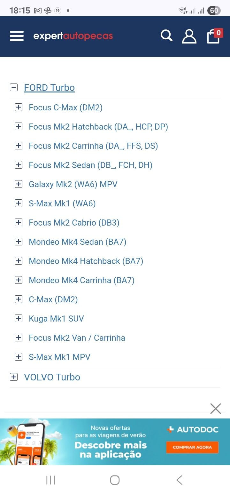Tap the Android back navigation icon

point(179,480)
